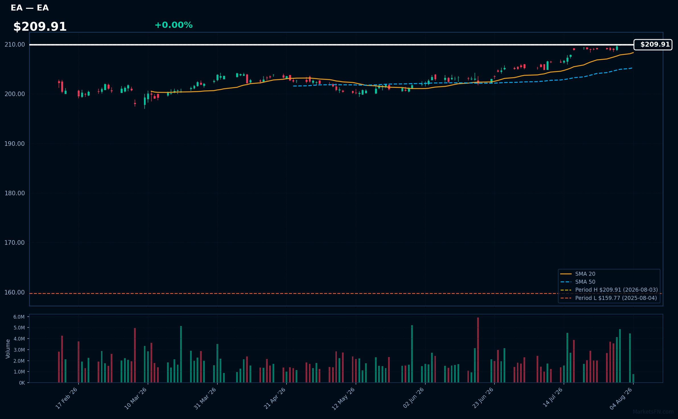Click the 31 Mar '26 date label

(205, 398)
